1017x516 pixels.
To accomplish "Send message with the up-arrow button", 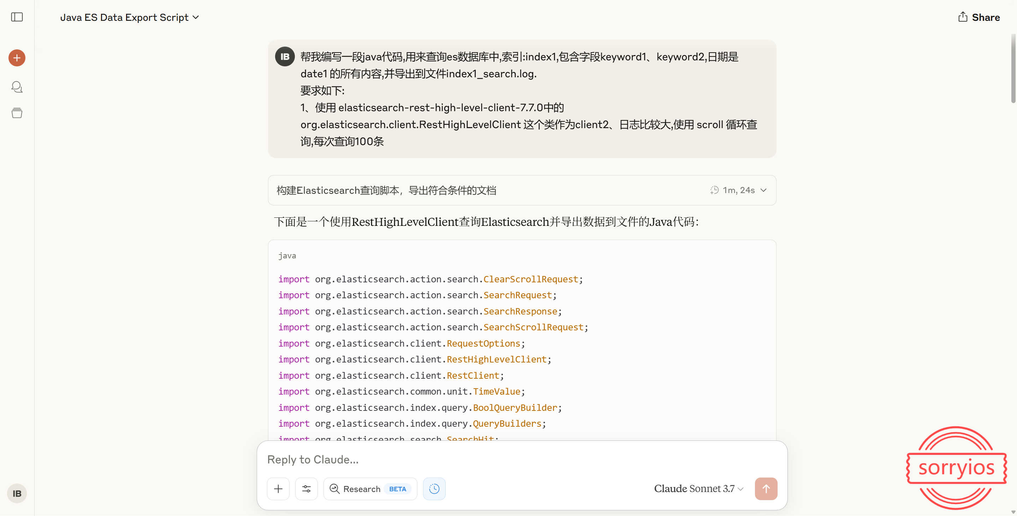I will [766, 489].
